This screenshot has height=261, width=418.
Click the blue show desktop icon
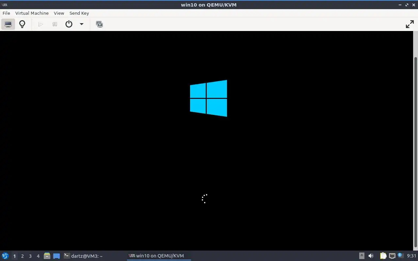56,256
